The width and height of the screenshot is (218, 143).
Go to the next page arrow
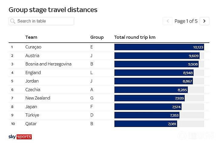click(204, 21)
